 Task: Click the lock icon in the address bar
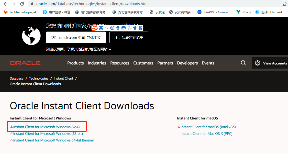(32, 4)
